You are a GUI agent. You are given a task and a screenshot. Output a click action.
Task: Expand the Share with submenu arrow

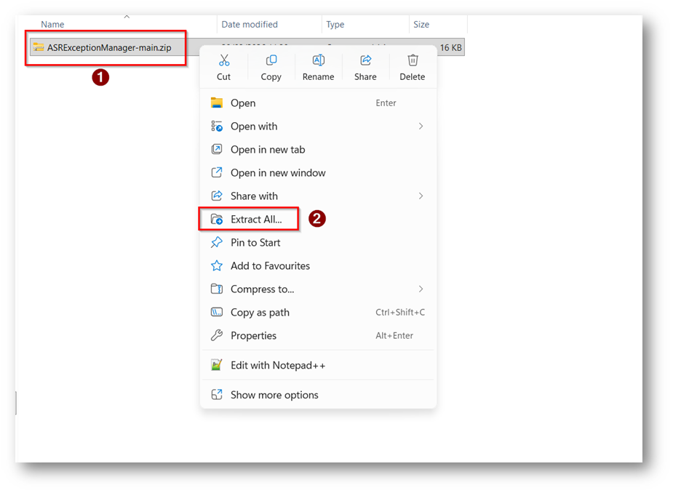tap(421, 196)
